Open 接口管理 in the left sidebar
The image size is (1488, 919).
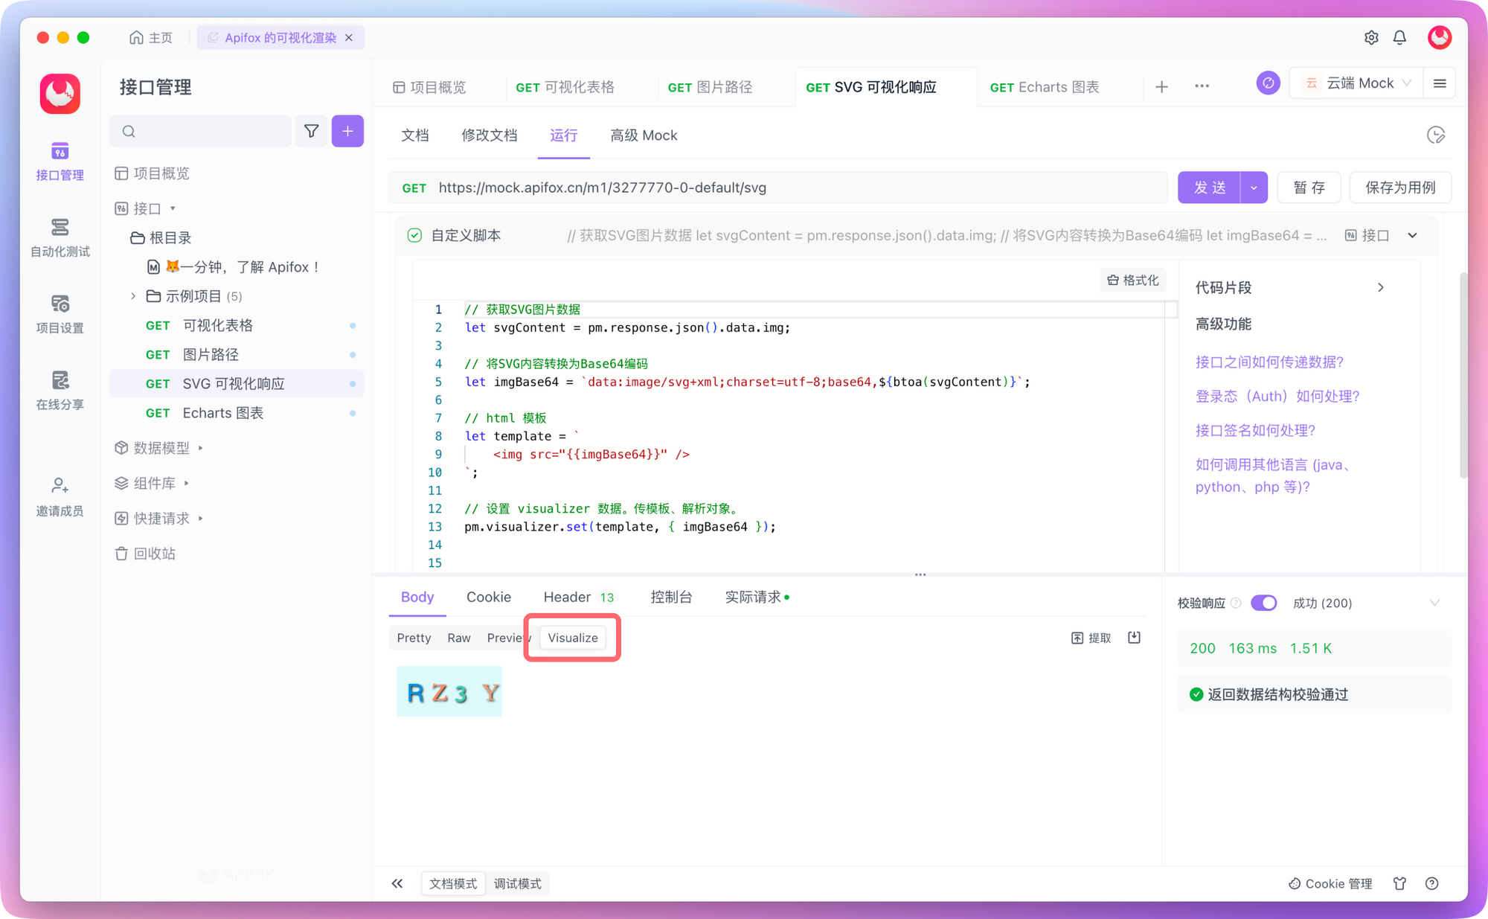[60, 161]
